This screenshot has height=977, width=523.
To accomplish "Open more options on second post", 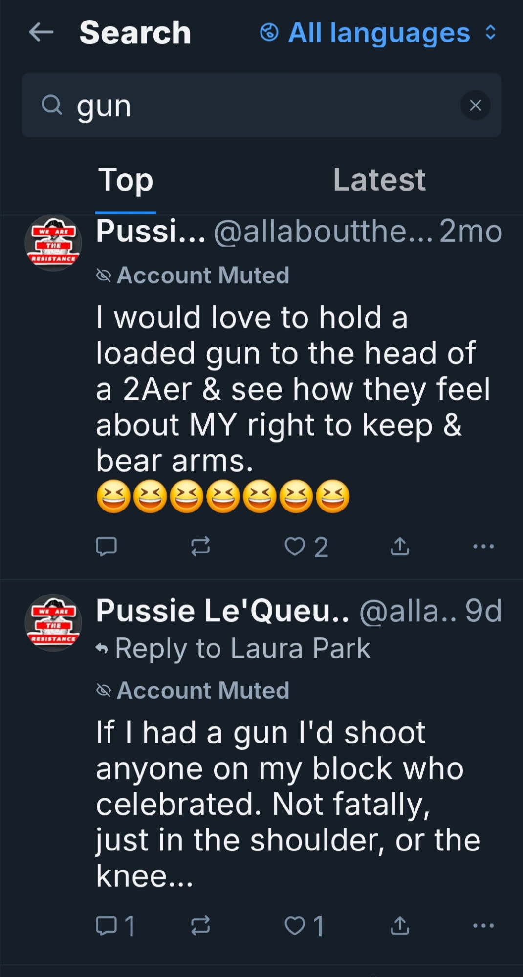I will tap(483, 926).
